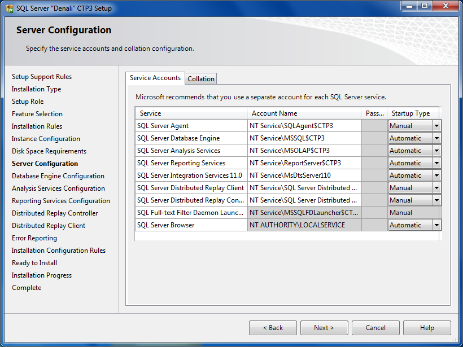Click NT Service\MSSQLFDLauncher$CT... account cell
463x347 pixels.
coord(304,213)
